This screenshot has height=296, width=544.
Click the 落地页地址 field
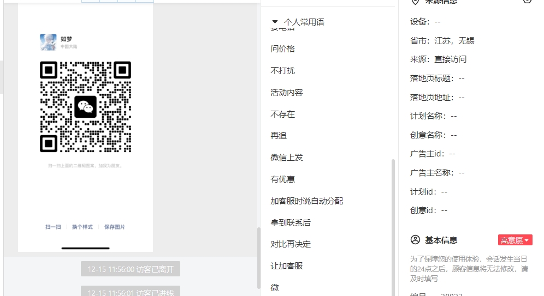pos(437,98)
